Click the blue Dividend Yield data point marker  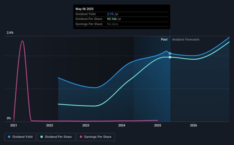click(x=170, y=53)
